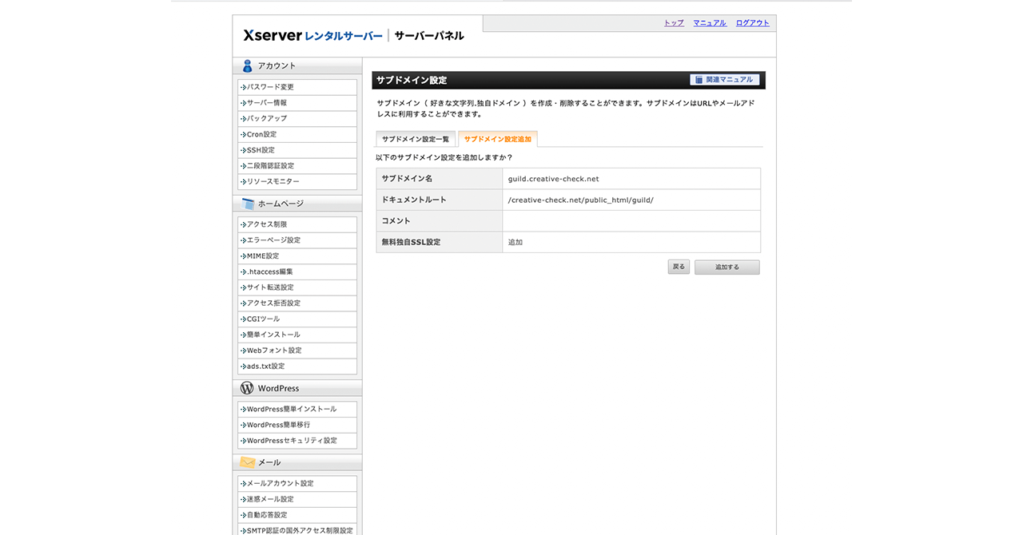The width and height of the screenshot is (1023, 535).
Task: Open the マニュアル link in header
Action: click(710, 23)
